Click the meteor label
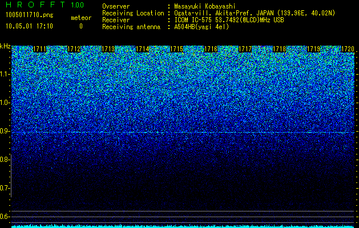The image size is (359, 228). (81, 18)
